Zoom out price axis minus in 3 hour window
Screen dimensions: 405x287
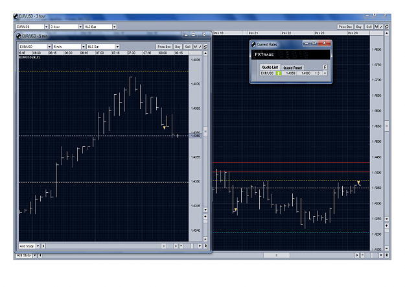pyautogui.click(x=387, y=249)
